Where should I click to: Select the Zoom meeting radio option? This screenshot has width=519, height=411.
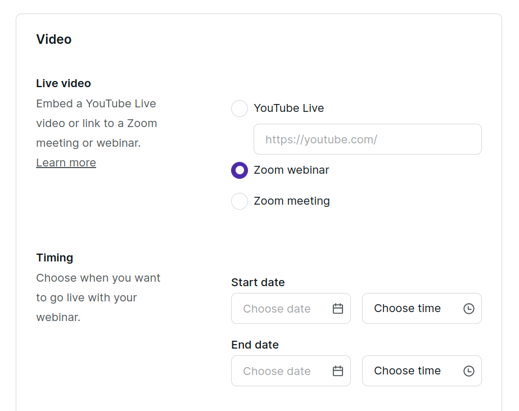(x=240, y=201)
